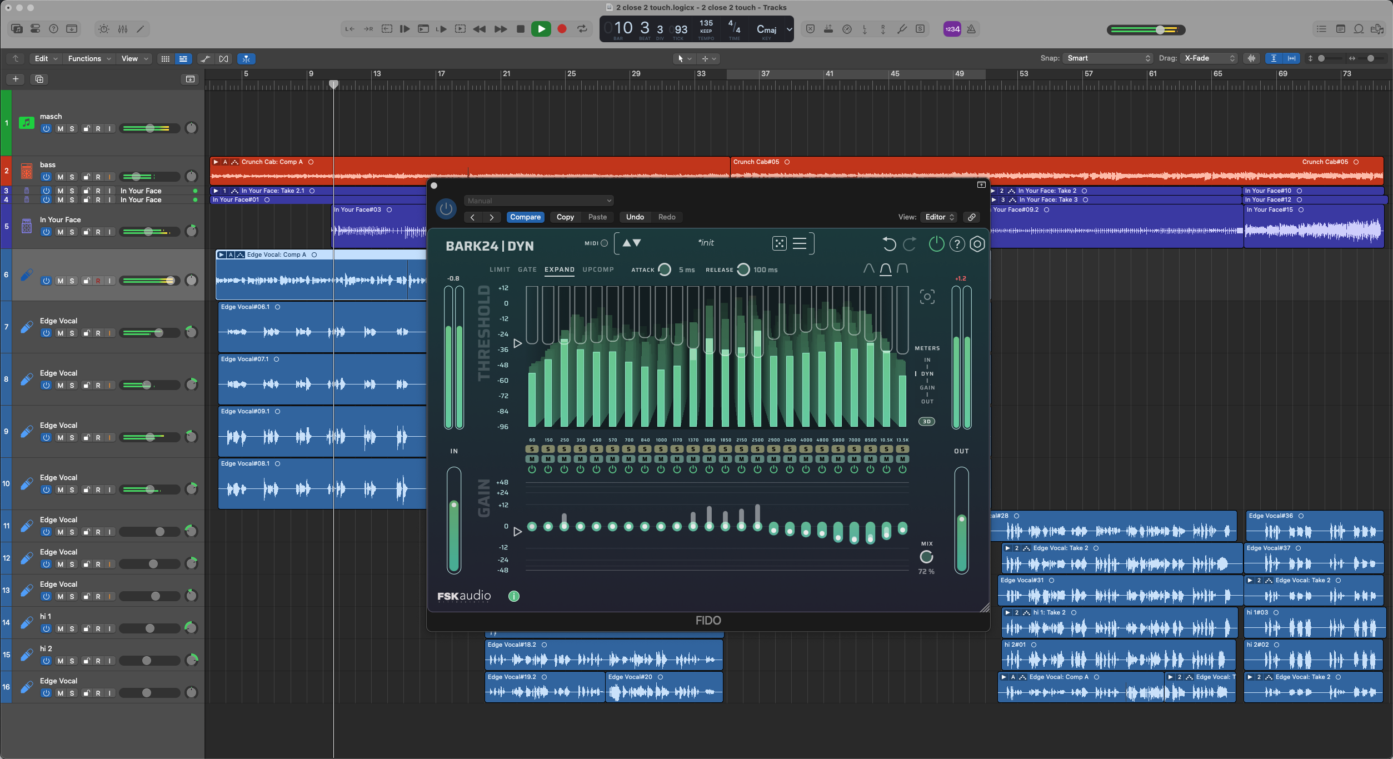This screenshot has width=1393, height=759.
Task: Click the Record button in transport
Action: [x=562, y=29]
